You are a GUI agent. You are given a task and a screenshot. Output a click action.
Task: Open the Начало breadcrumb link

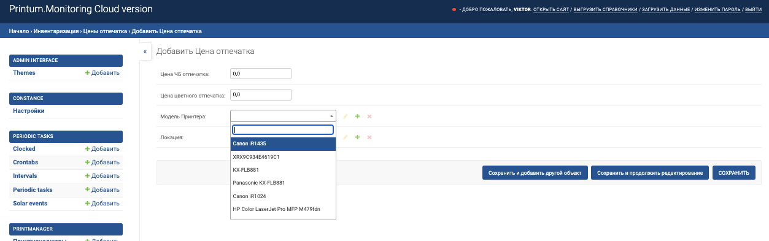pos(19,31)
